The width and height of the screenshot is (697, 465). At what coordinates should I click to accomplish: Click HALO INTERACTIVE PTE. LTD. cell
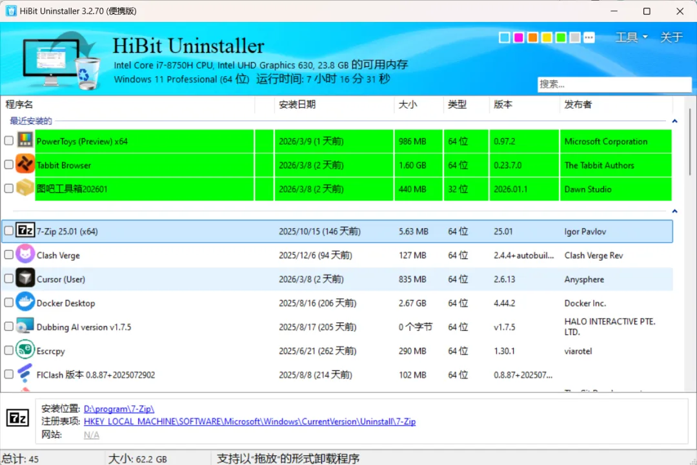click(x=609, y=327)
